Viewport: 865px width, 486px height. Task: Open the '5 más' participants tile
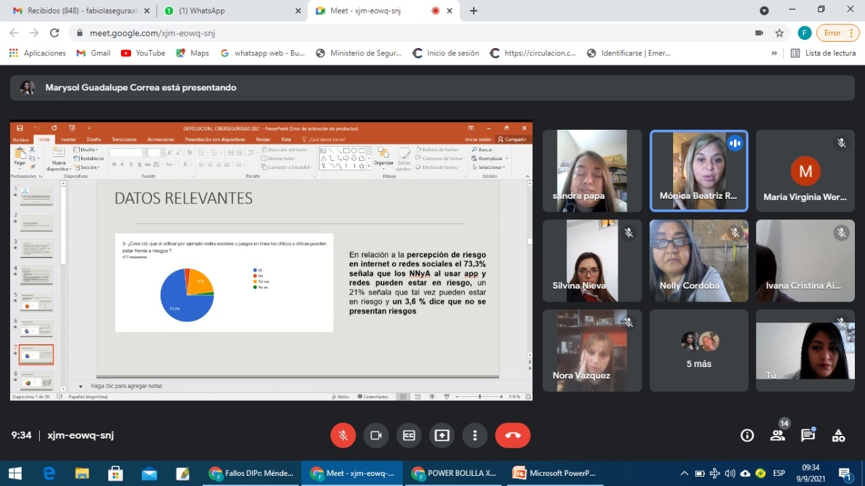pos(699,351)
